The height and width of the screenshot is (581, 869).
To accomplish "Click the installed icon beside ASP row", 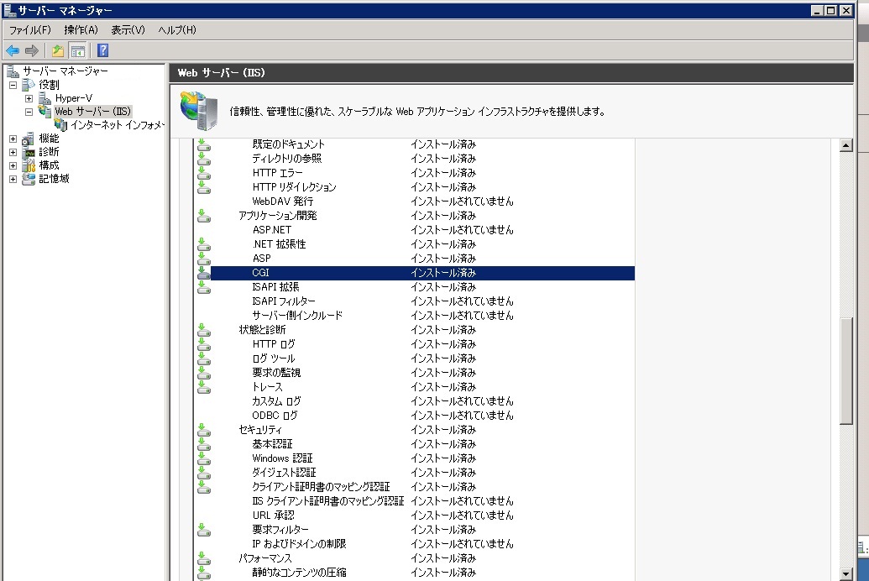I will 204,259.
